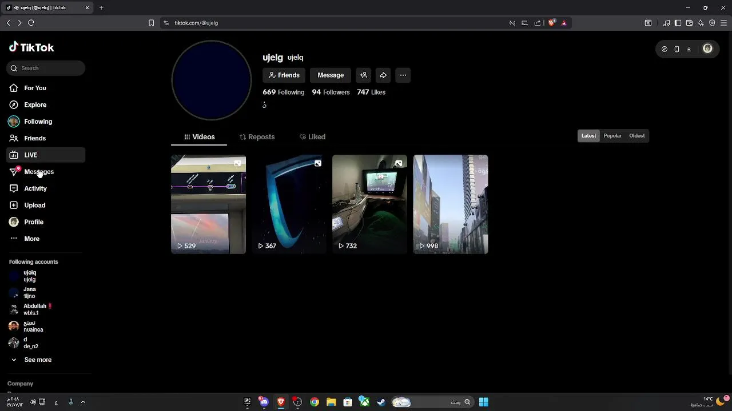732x411 pixels.
Task: Switch to the Reposts tab
Action: click(257, 137)
